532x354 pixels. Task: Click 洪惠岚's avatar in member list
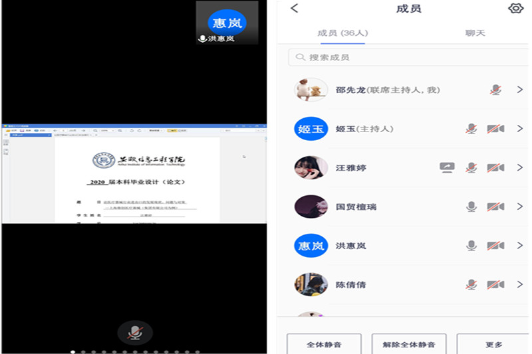(x=311, y=246)
